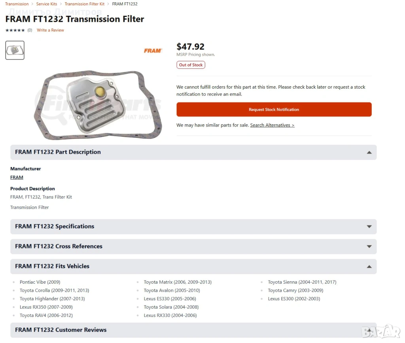The width and height of the screenshot is (405, 343).
Task: Collapse the FRAM FT1232 Part Description section
Action: 369,152
